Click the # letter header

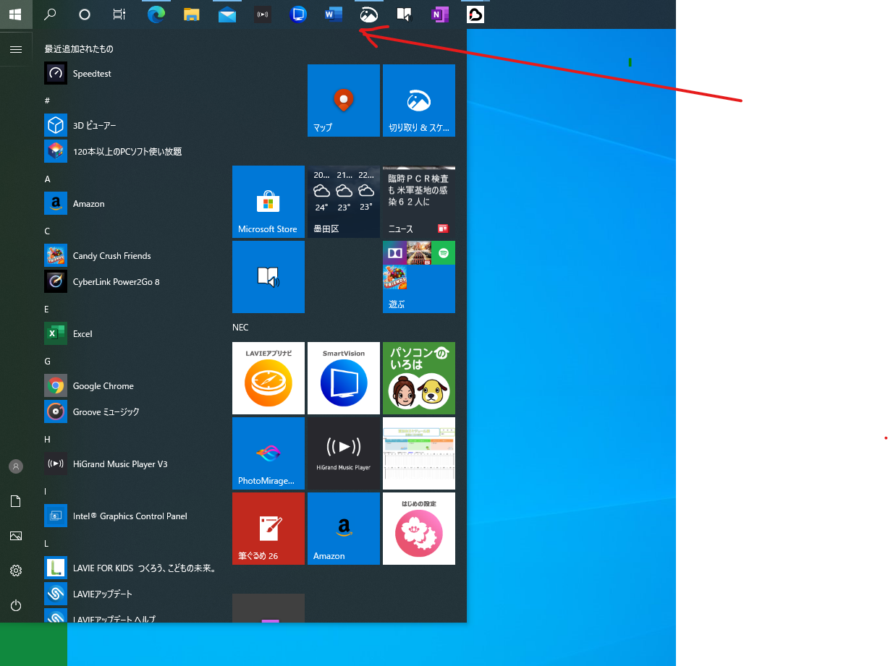pos(47,101)
